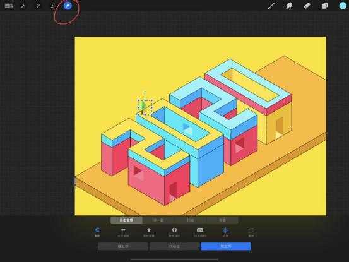349x262 pixels.
Task: Activate the Selection S-shaped tool
Action: 53,6
